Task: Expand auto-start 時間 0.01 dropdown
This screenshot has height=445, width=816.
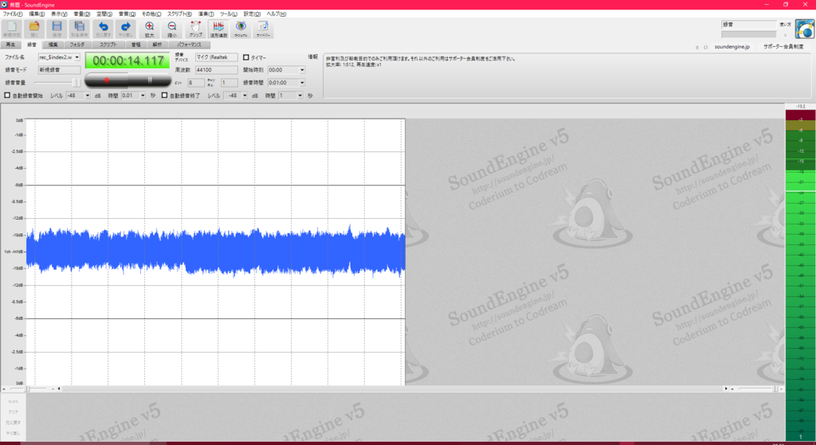Action: coord(143,96)
